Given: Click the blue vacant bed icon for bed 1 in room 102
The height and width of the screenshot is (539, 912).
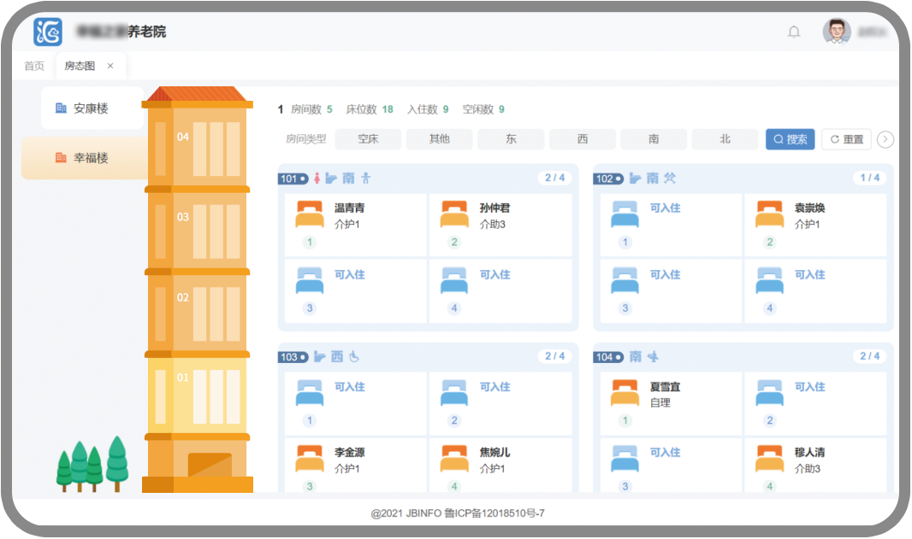Looking at the screenshot, I should pos(625,214).
